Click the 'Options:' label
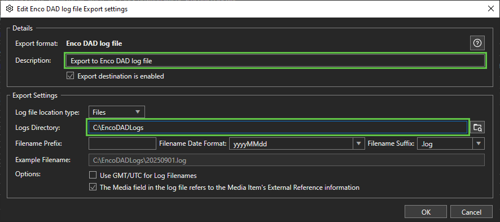Image resolution: width=500 pixels, height=222 pixels. pos(28,175)
